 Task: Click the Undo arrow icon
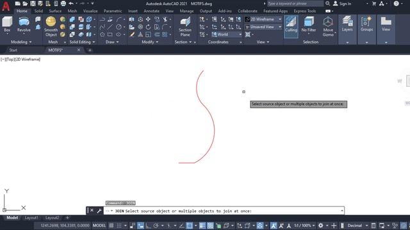click(x=71, y=4)
